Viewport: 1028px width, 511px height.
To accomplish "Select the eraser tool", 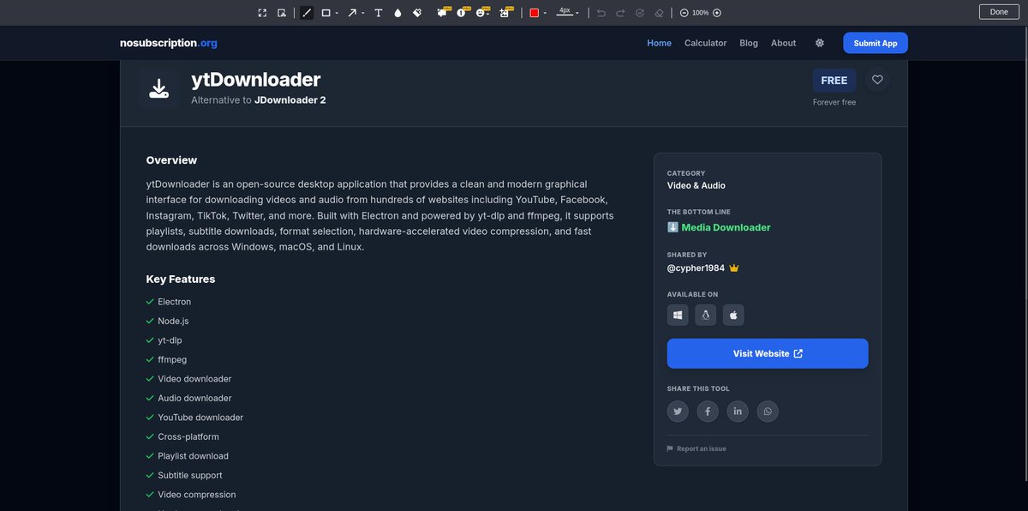I will click(x=659, y=13).
